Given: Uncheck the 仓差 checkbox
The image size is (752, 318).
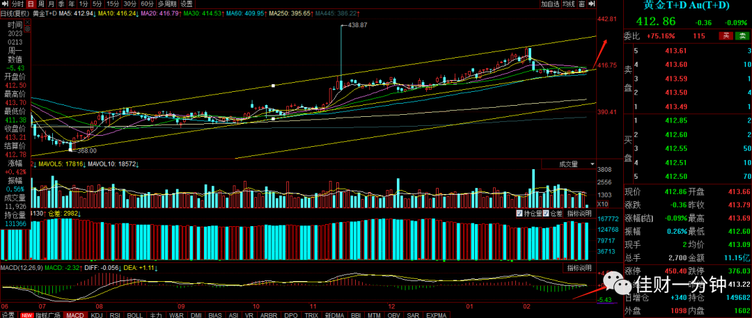Looking at the screenshot, I should (x=547, y=213).
